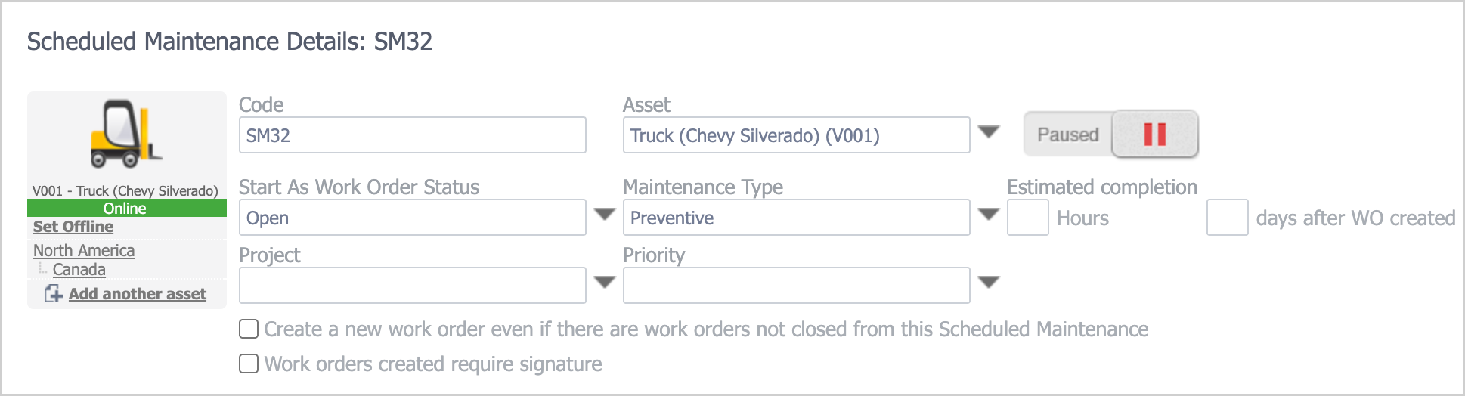Focus the estimated Hours input box
The width and height of the screenshot is (1465, 396).
1027,218
